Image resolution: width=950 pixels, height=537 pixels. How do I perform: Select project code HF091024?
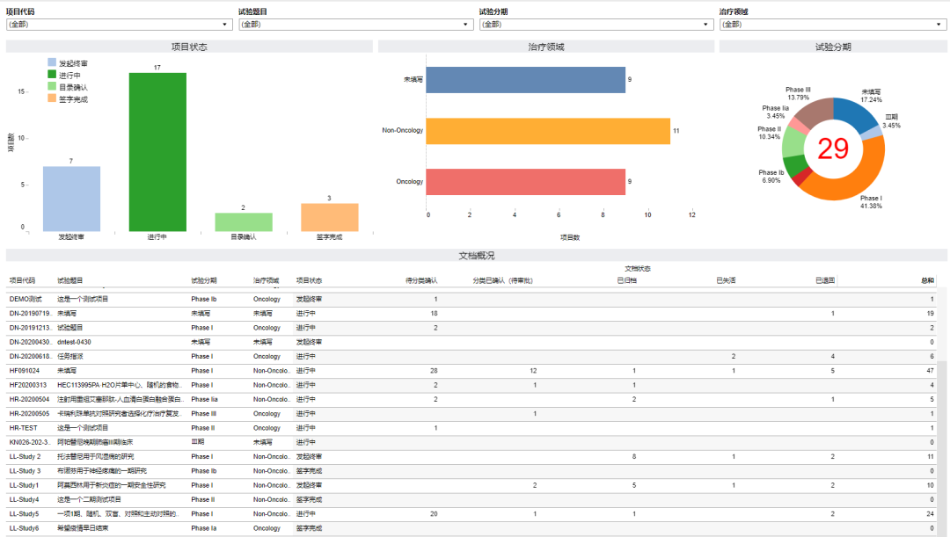coord(25,371)
